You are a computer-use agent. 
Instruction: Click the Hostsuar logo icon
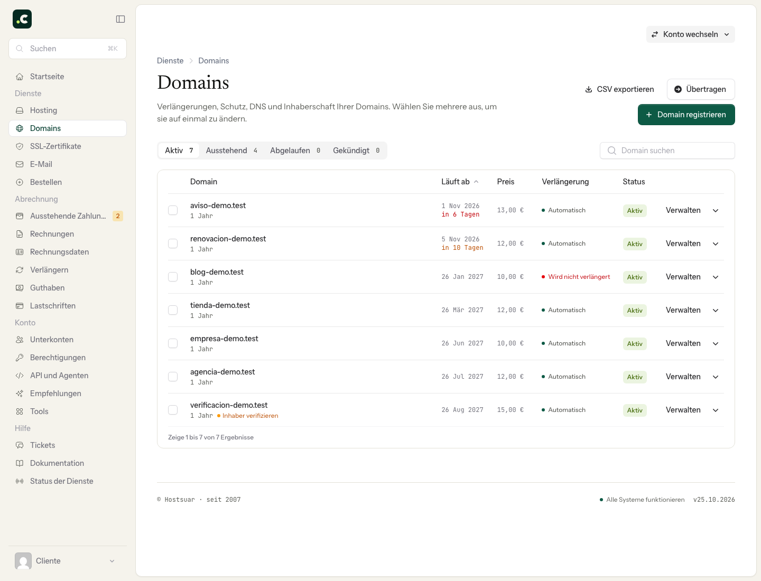(x=22, y=19)
